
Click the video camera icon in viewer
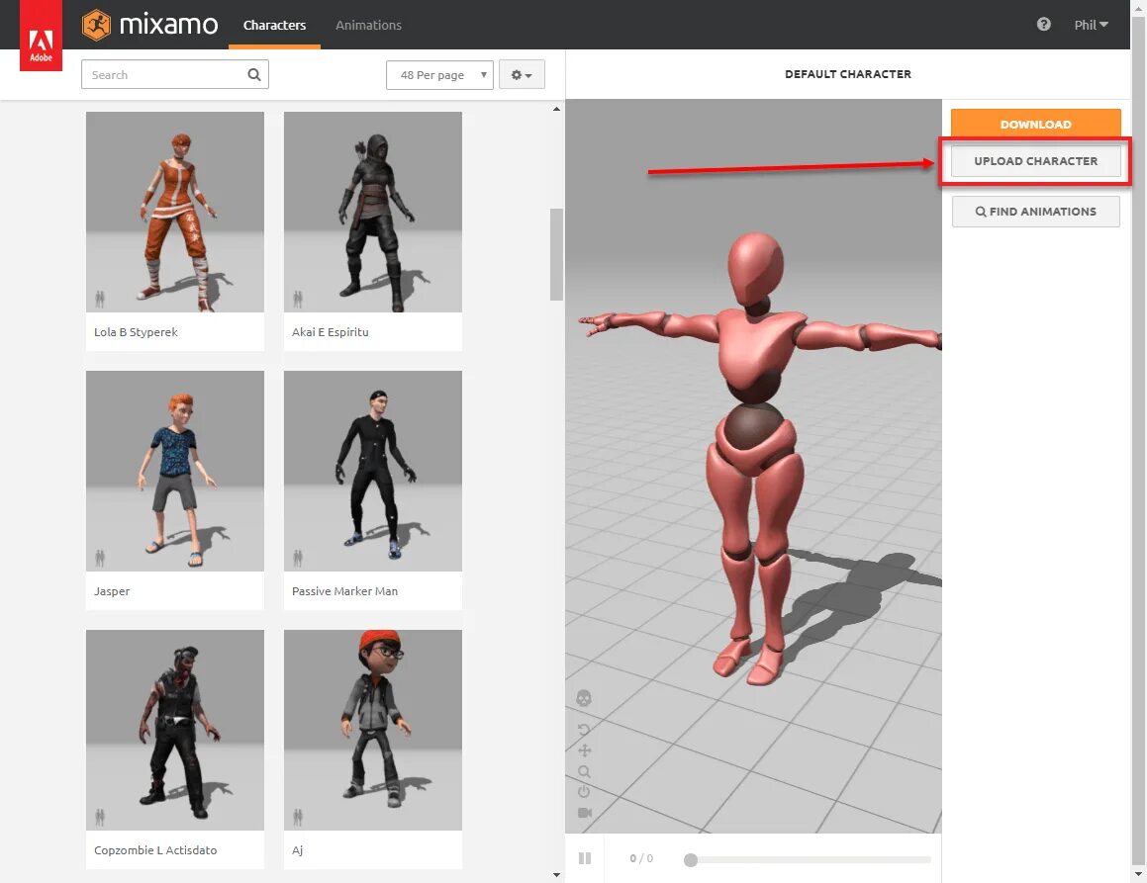pos(585,813)
